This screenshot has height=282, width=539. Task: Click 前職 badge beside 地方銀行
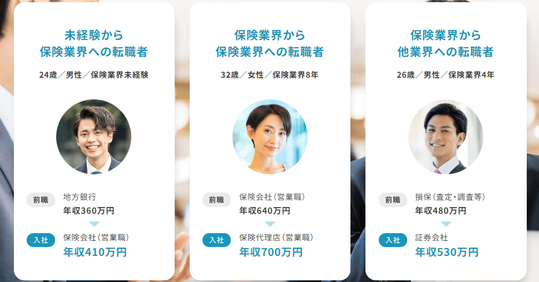[41, 200]
